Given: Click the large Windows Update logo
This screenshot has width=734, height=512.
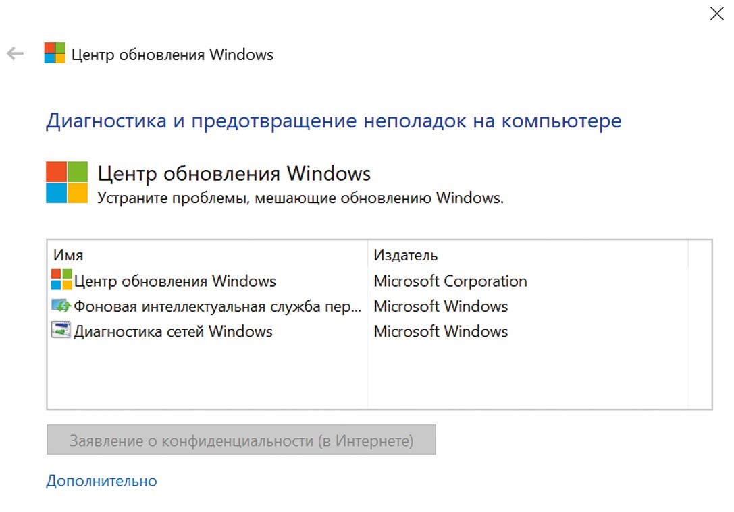Looking at the screenshot, I should pyautogui.click(x=66, y=182).
